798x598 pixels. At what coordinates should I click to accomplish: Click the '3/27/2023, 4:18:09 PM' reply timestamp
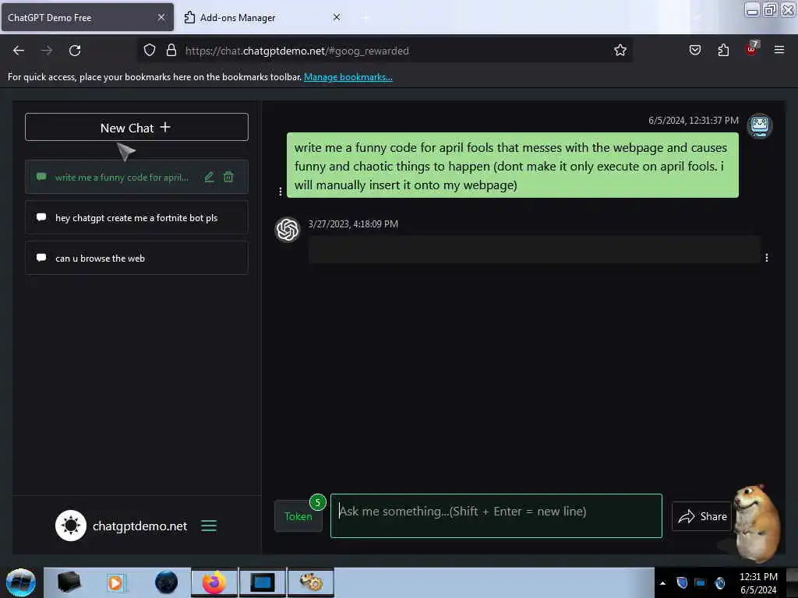pos(353,224)
